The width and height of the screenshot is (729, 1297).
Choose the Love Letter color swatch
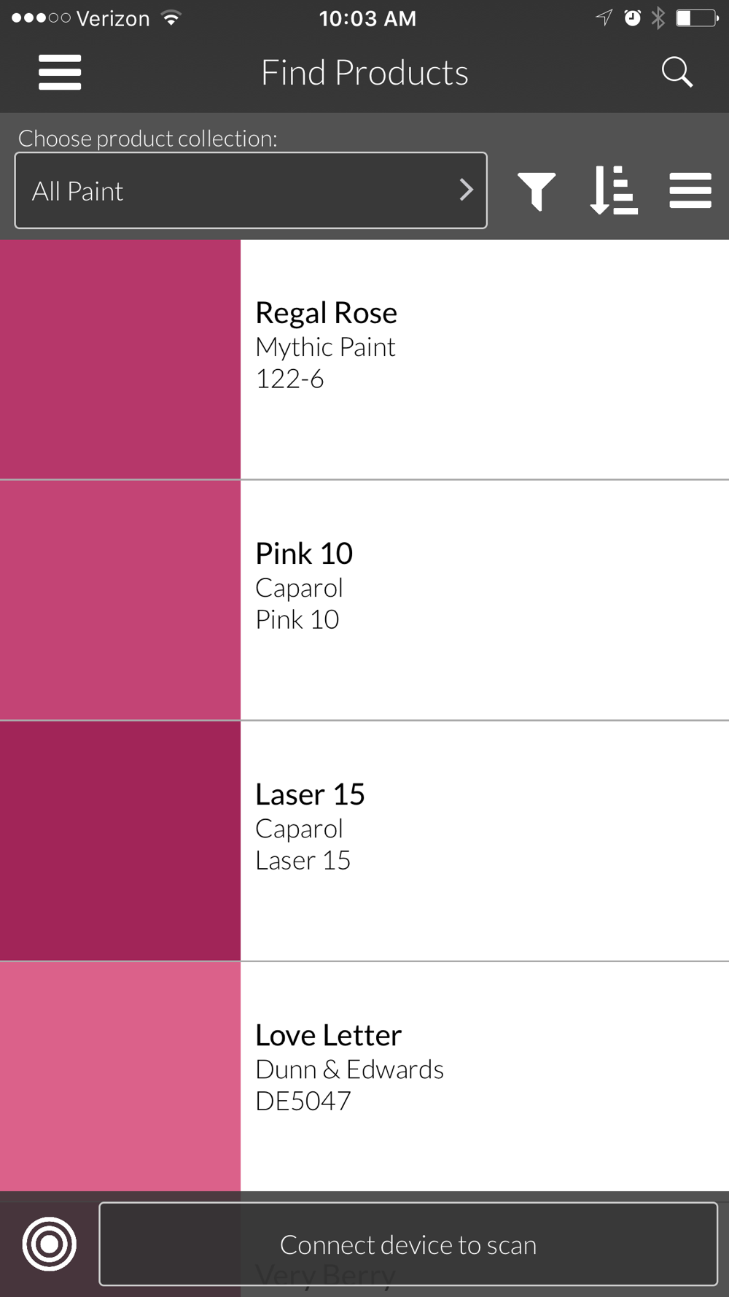tap(120, 1076)
